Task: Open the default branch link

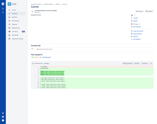Action: [x=135, y=21]
